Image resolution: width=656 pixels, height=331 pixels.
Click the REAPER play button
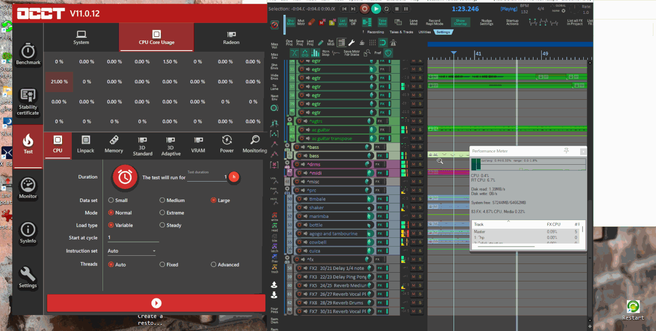click(x=376, y=9)
